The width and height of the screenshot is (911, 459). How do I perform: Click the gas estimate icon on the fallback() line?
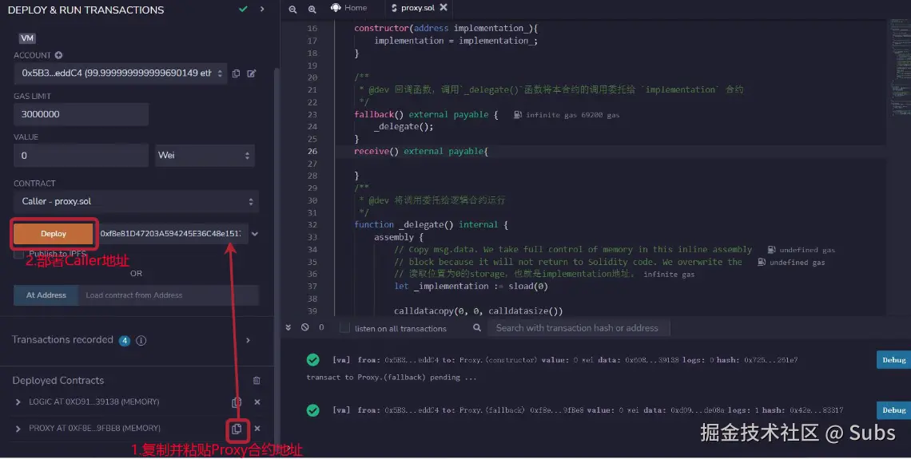(x=517, y=115)
